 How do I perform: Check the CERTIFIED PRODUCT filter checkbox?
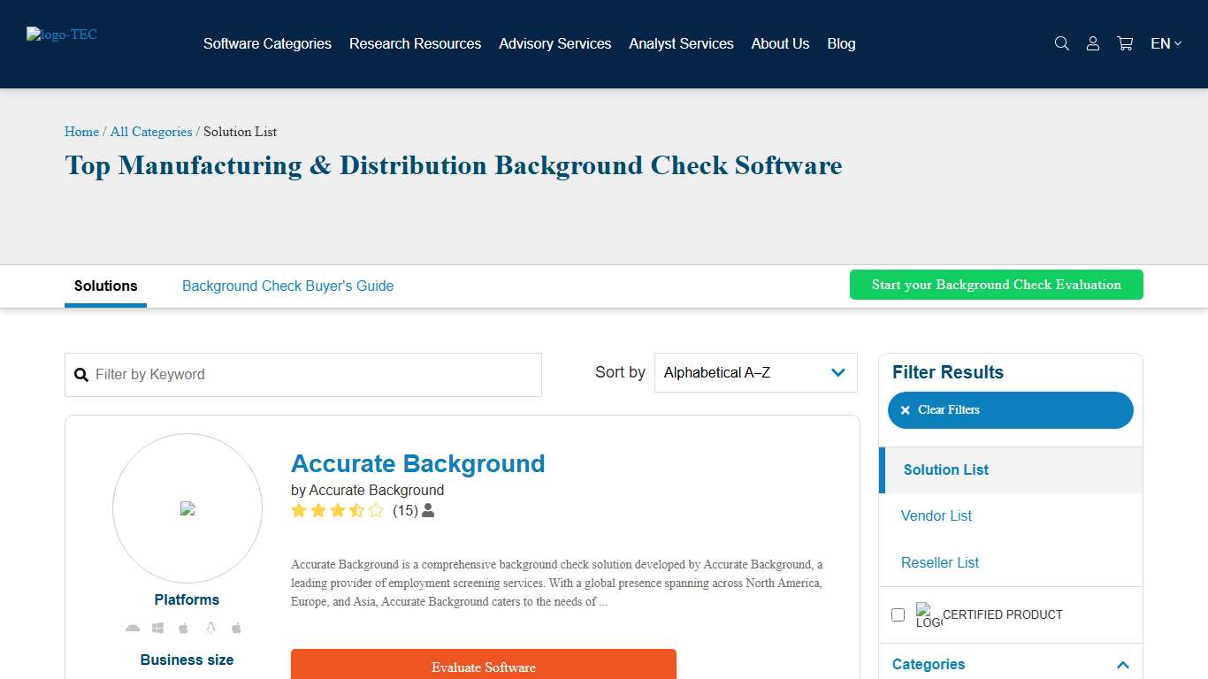click(x=898, y=614)
